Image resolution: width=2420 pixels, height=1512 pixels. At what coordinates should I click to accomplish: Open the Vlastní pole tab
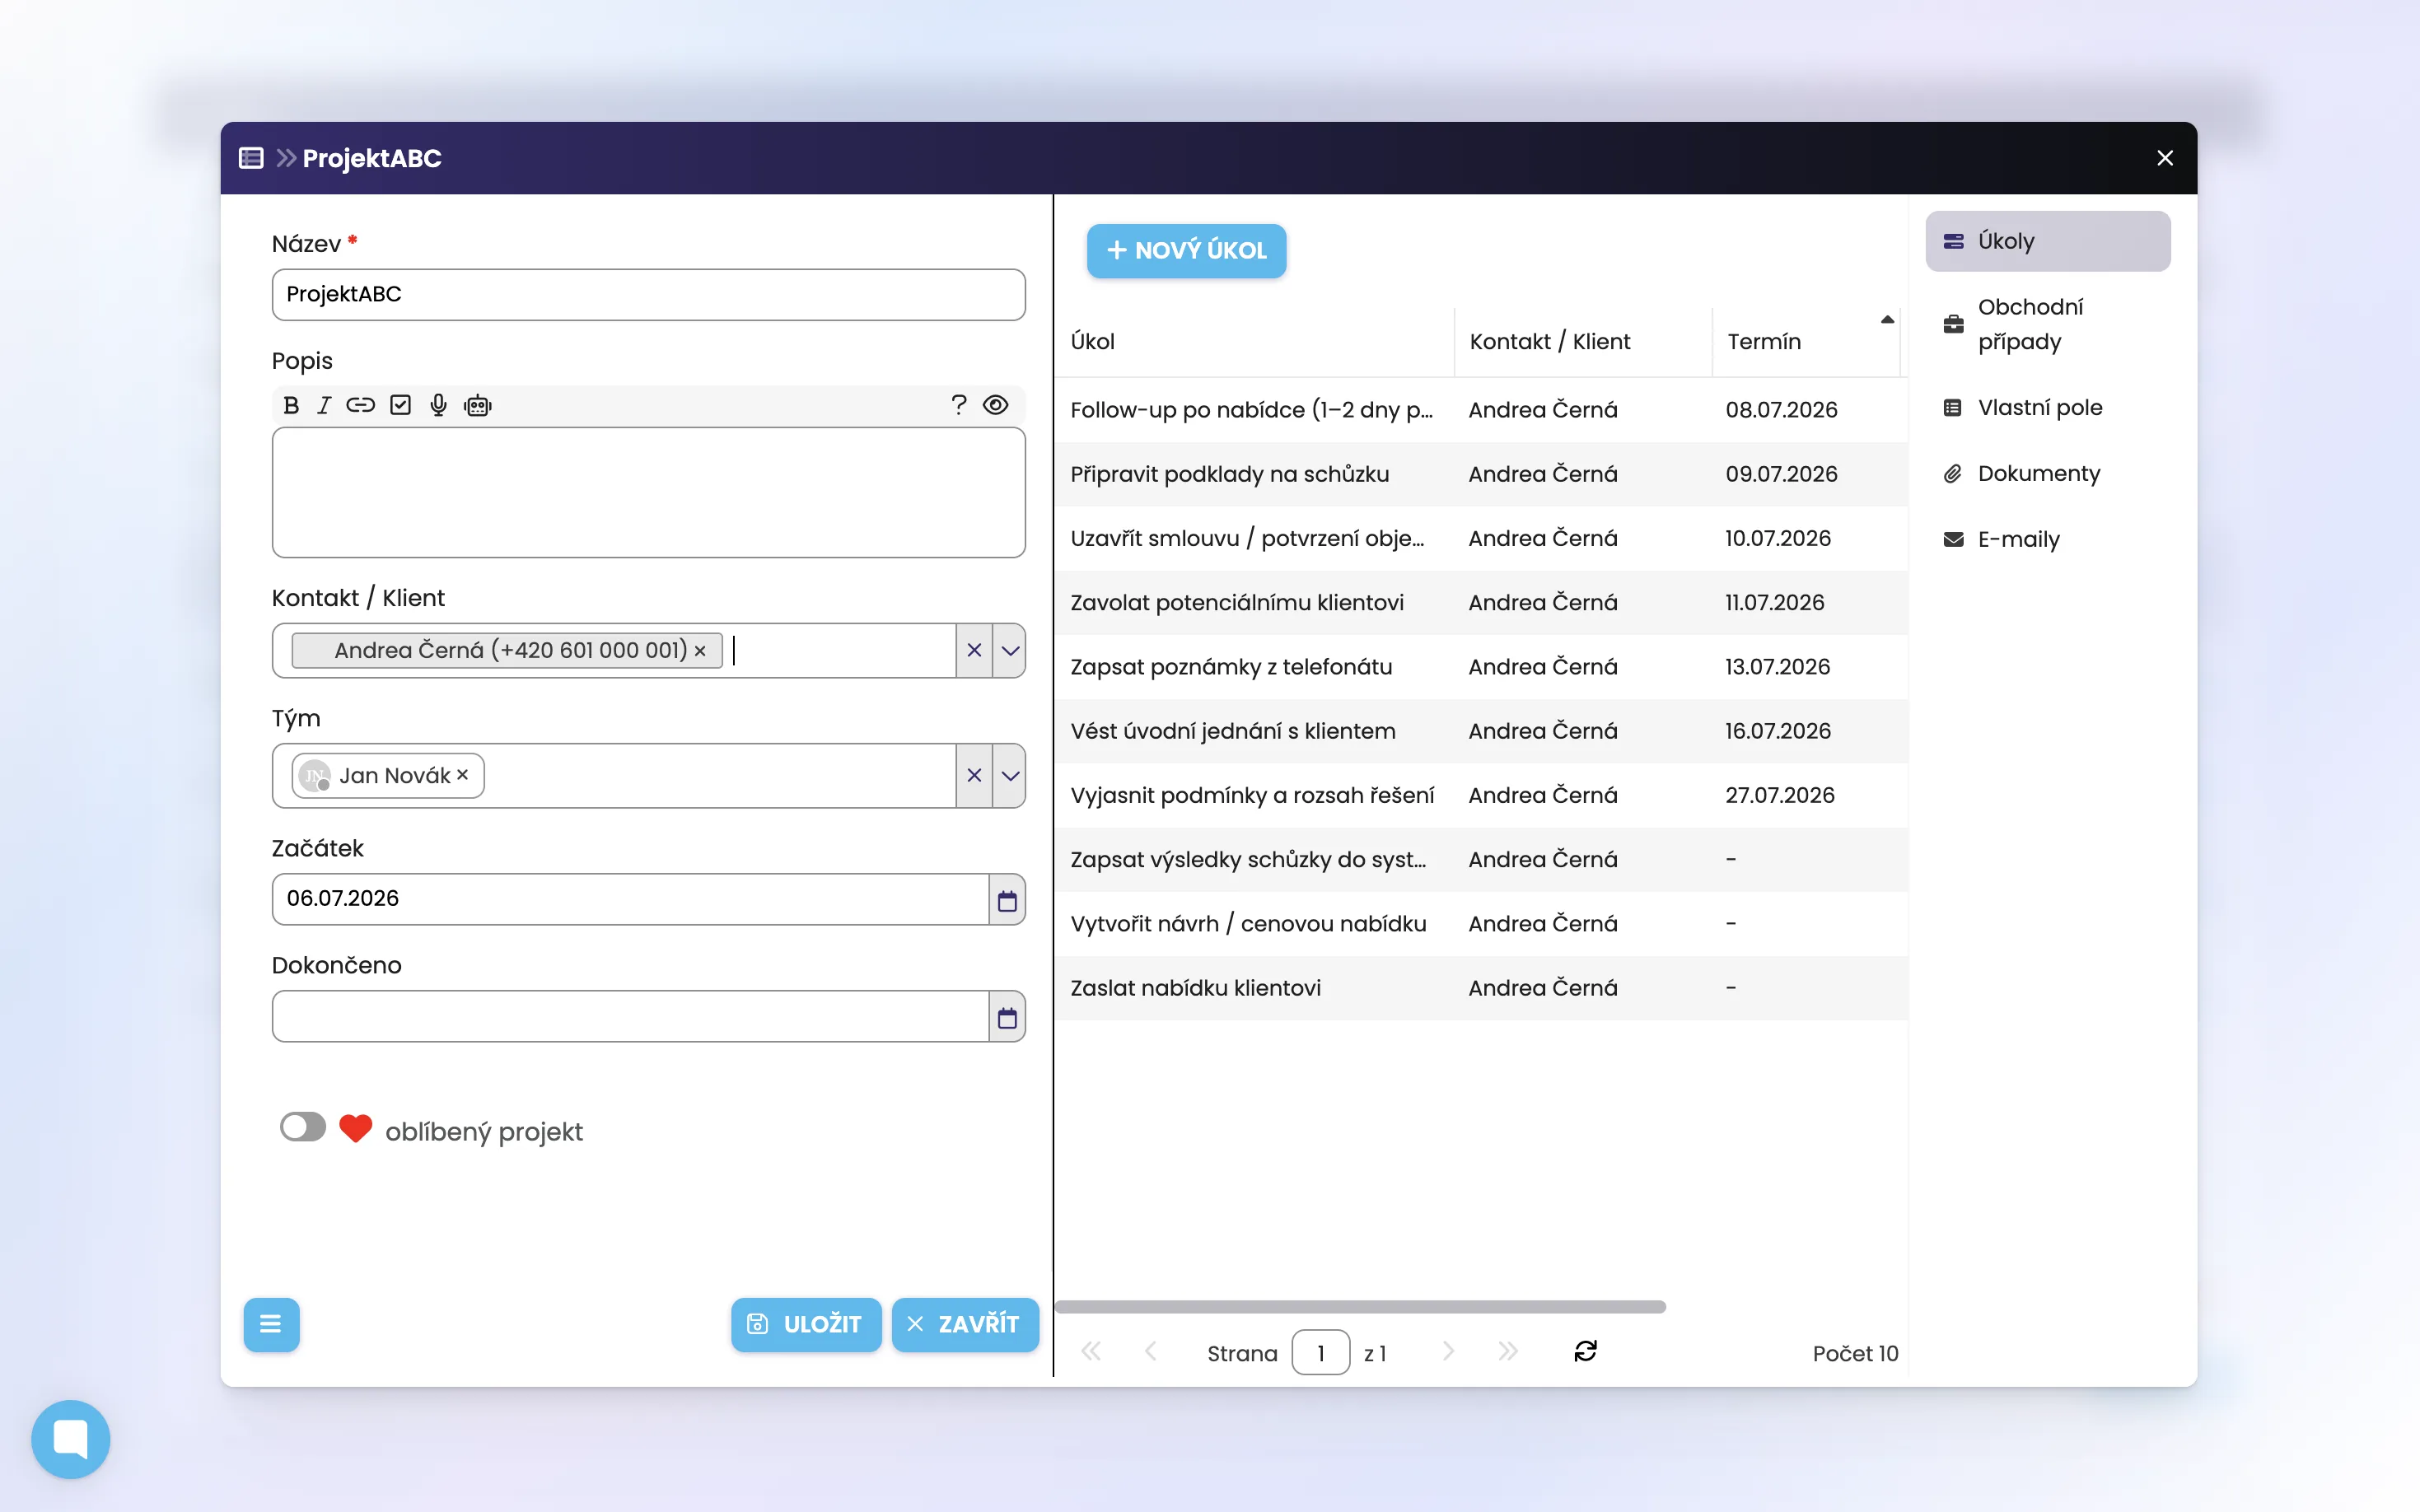[x=2048, y=408]
